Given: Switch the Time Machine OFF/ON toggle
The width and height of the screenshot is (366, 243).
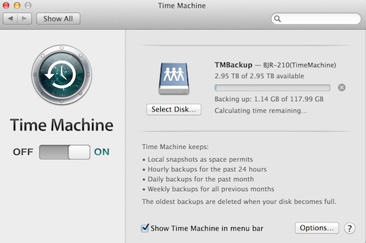Looking at the screenshot, I should 64,152.
